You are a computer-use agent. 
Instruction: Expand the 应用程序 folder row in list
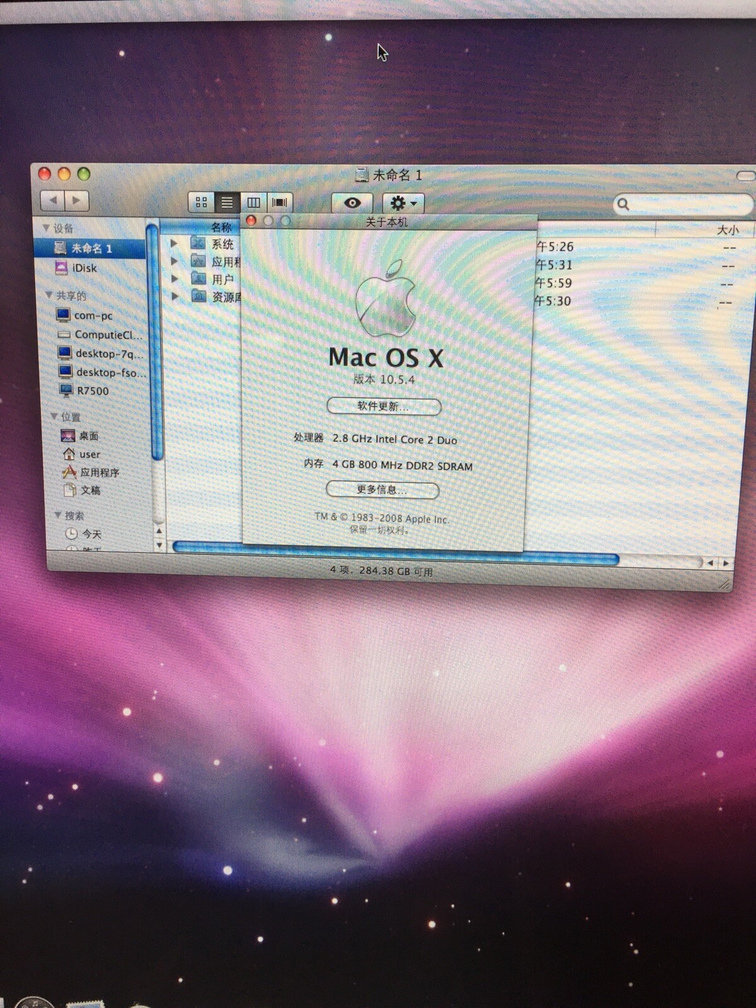[175, 261]
